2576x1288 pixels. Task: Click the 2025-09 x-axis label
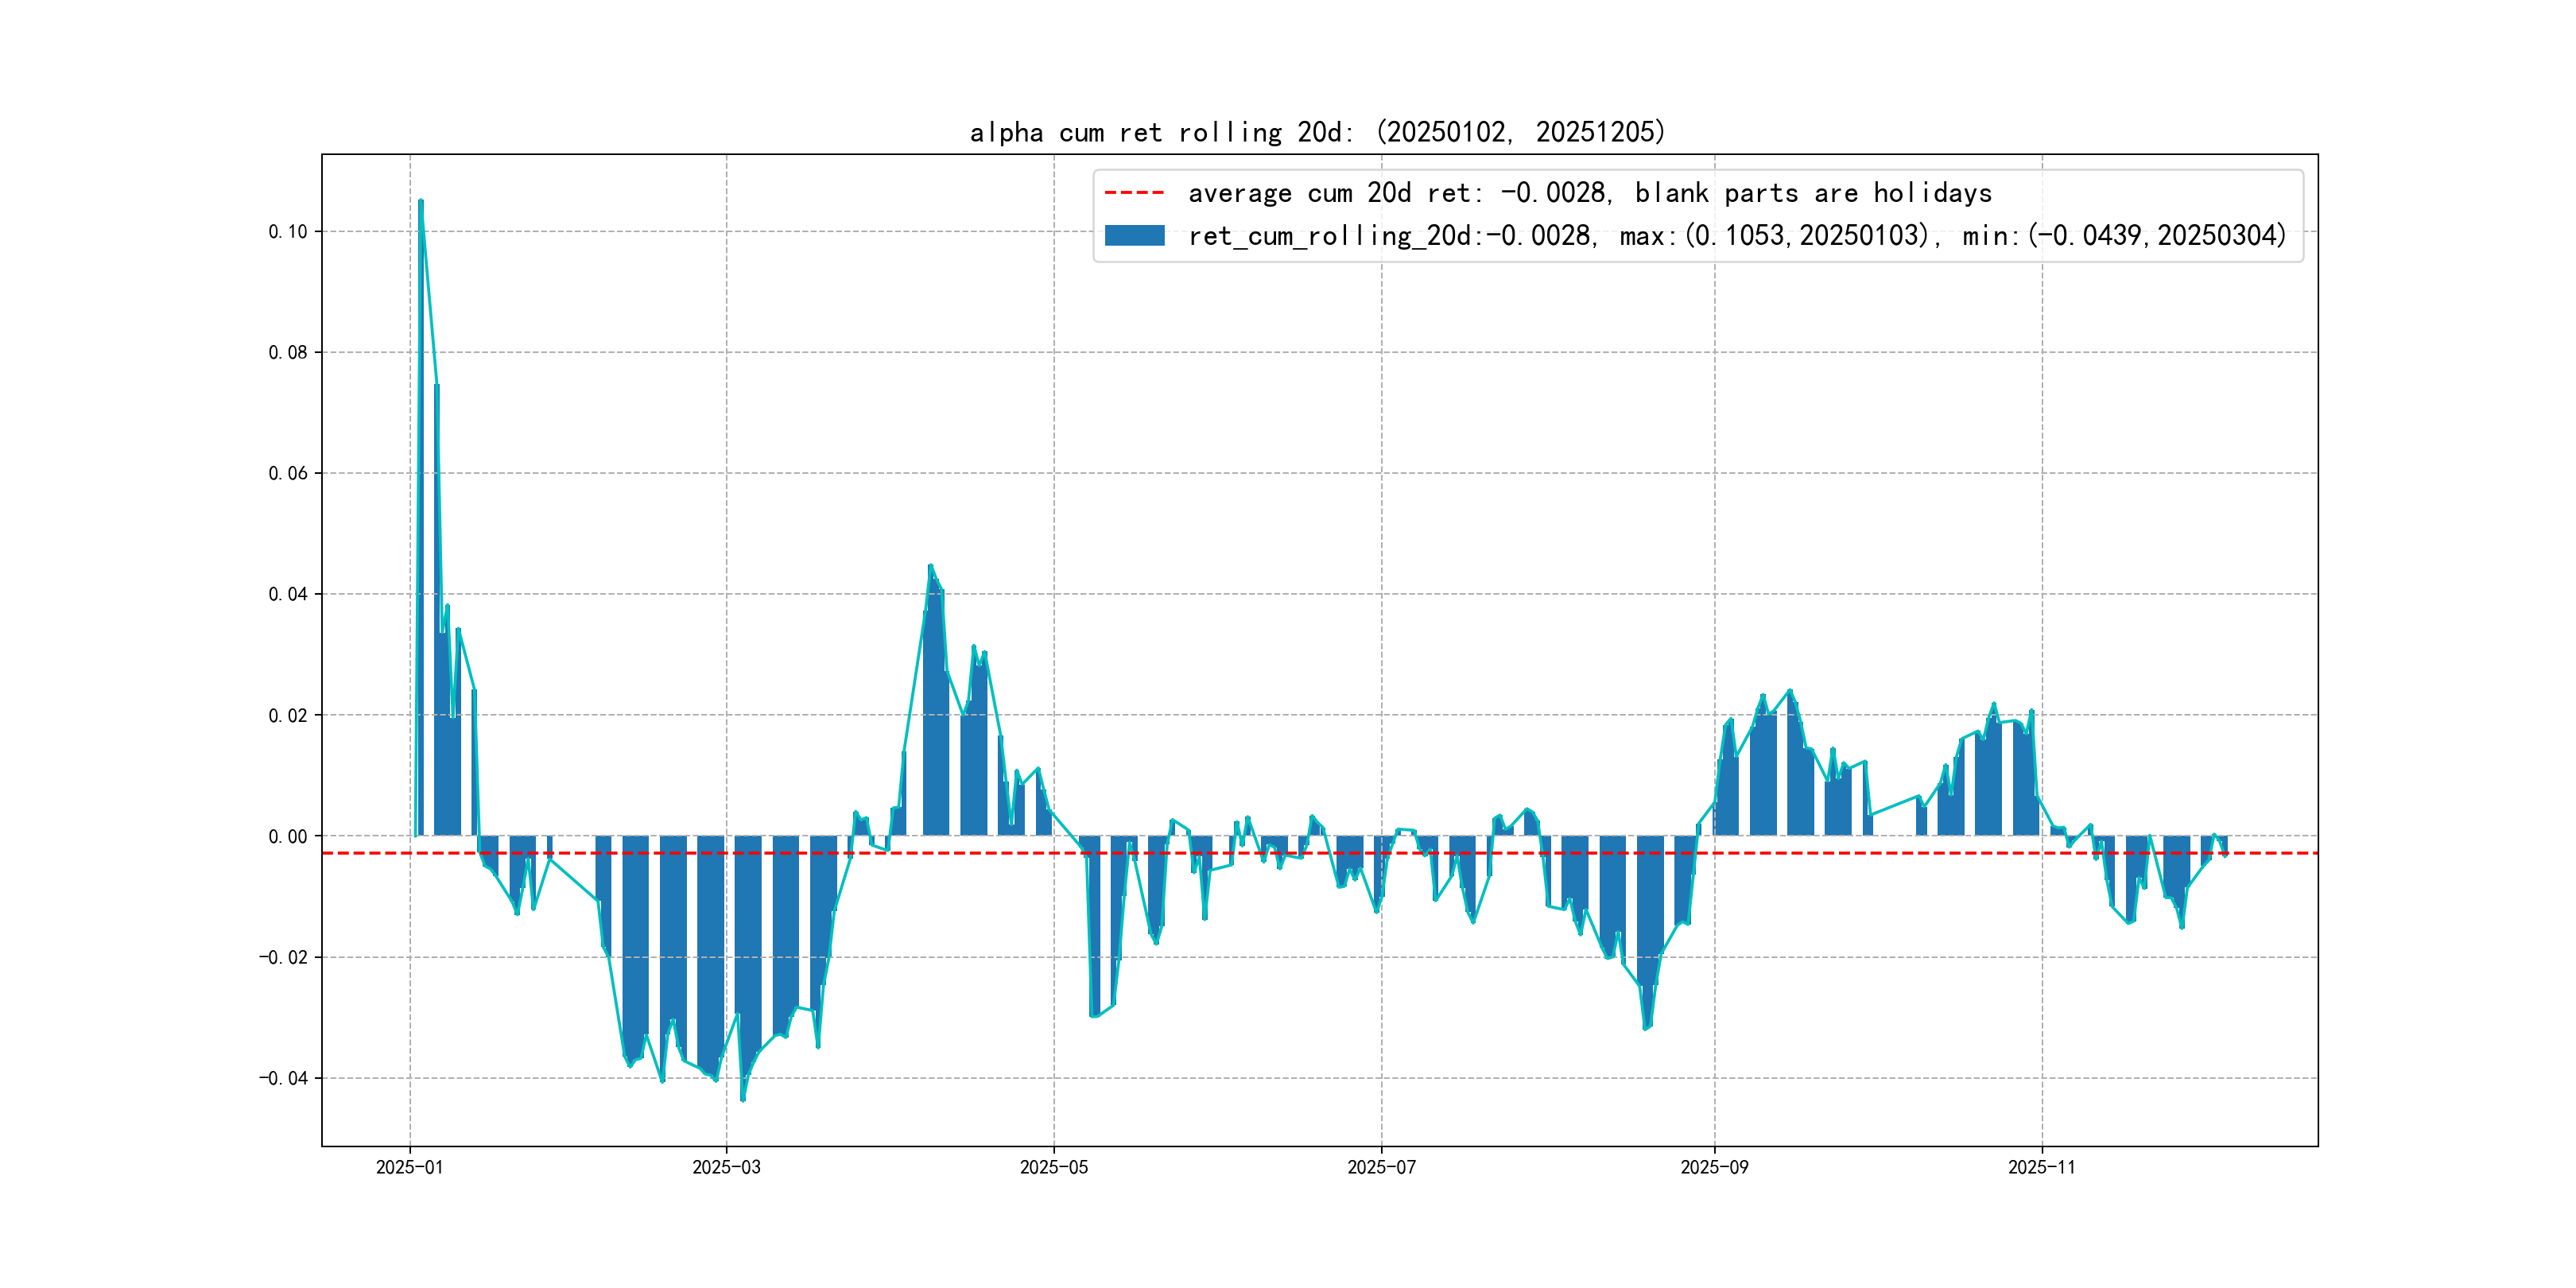click(x=1714, y=1167)
